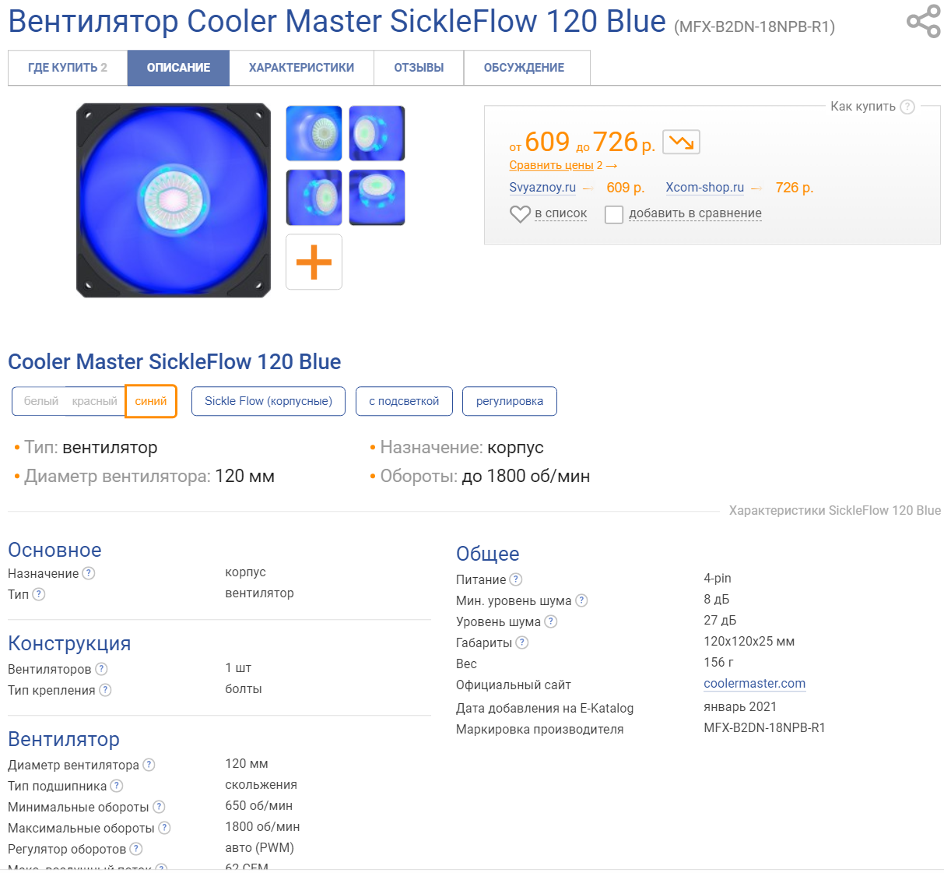Click help icon beside 'Тип' row

click(39, 594)
